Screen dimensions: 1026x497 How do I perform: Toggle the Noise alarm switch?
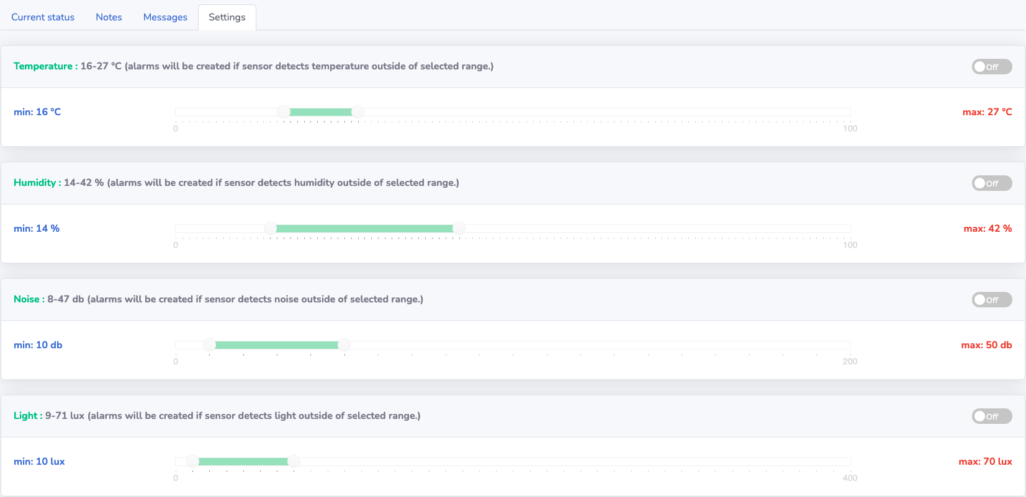coord(992,300)
